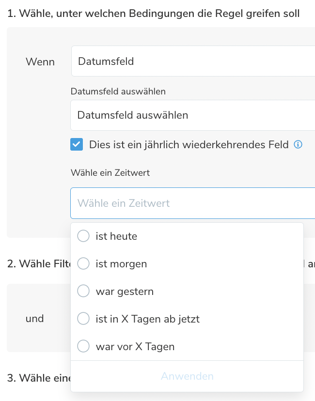The image size is (315, 401).
Task: Click the 'Wähle ein Zeitwert' dropdown field
Action: tap(193, 203)
